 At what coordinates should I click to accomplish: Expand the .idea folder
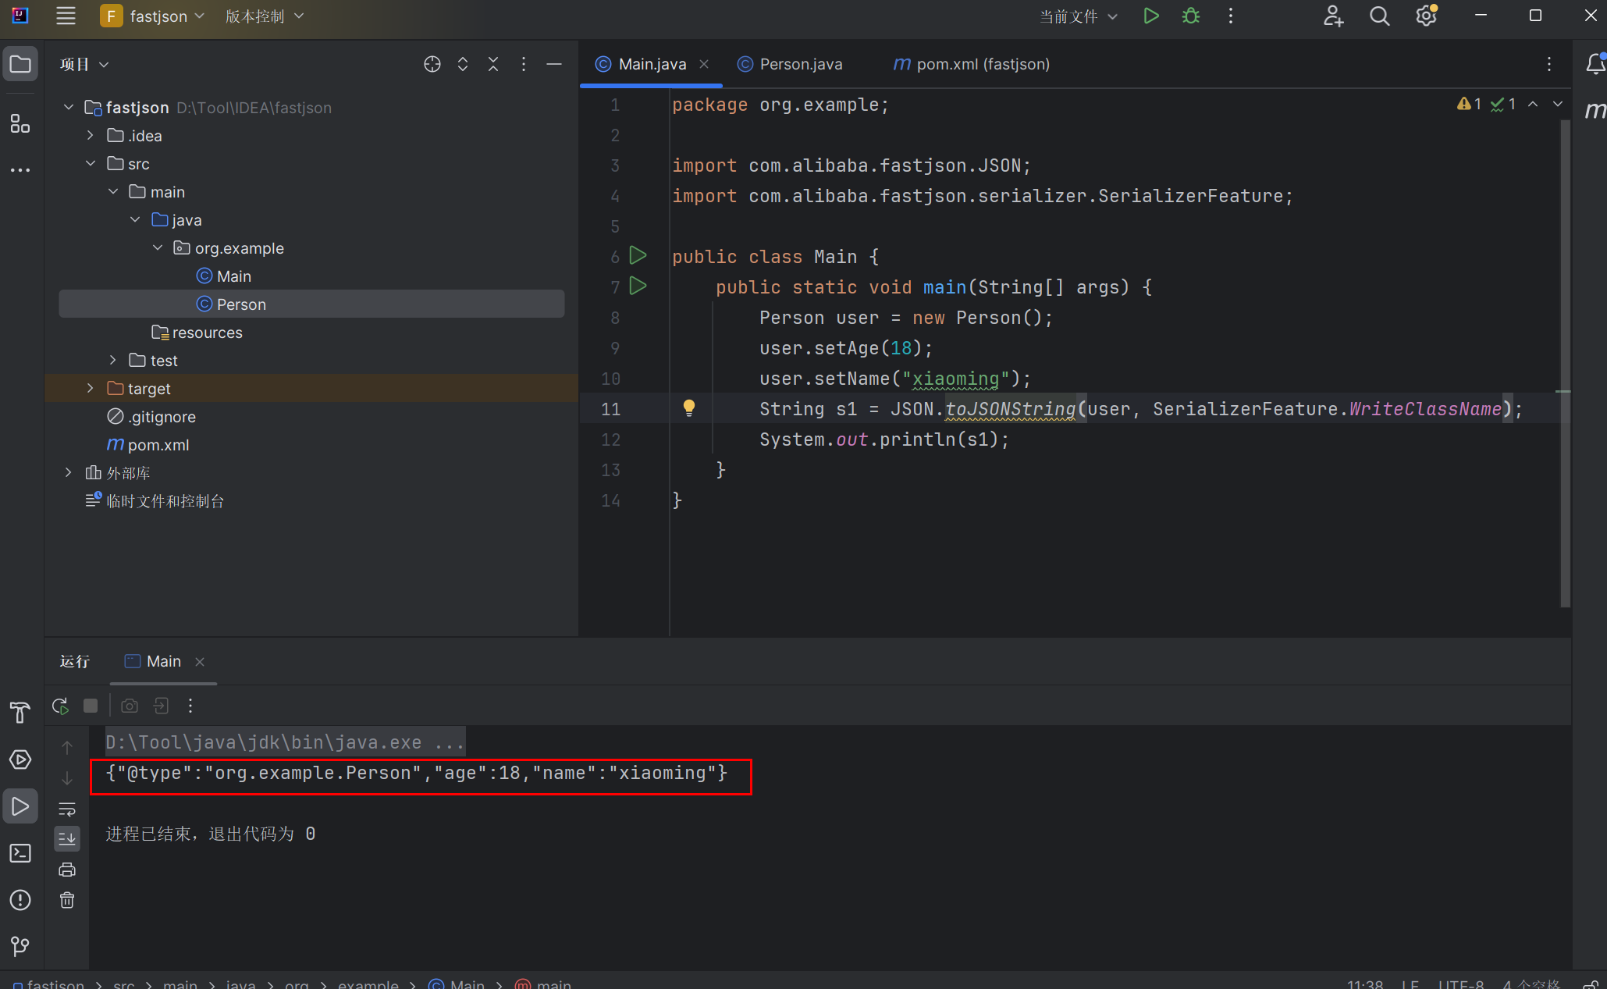(91, 135)
